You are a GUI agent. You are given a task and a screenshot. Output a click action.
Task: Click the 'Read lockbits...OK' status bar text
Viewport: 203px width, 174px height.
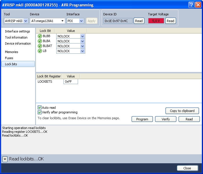pos(27,159)
